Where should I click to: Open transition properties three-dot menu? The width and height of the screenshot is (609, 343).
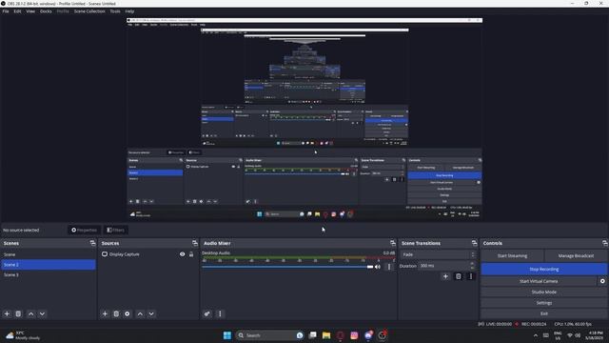471,276
